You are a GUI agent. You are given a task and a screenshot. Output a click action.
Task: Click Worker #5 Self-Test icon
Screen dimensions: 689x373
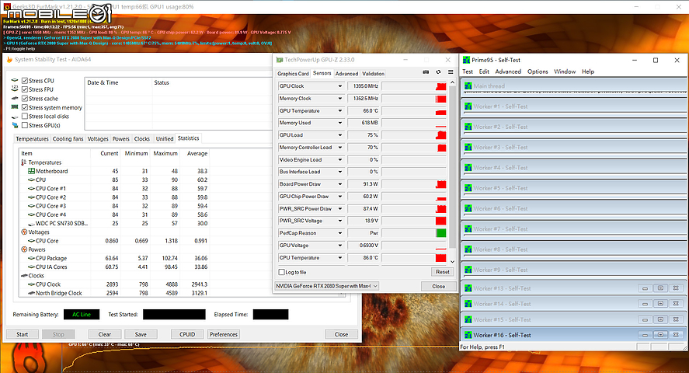tap(468, 188)
